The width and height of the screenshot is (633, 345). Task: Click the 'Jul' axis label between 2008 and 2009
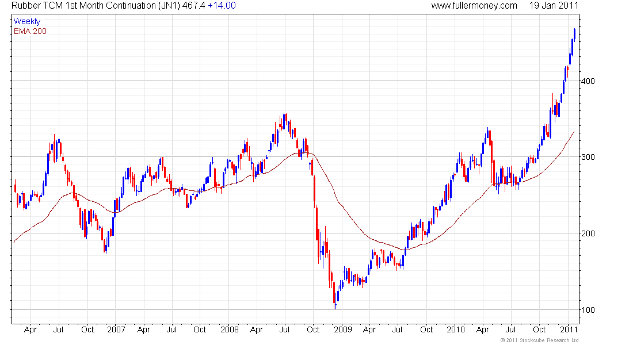coord(284,329)
